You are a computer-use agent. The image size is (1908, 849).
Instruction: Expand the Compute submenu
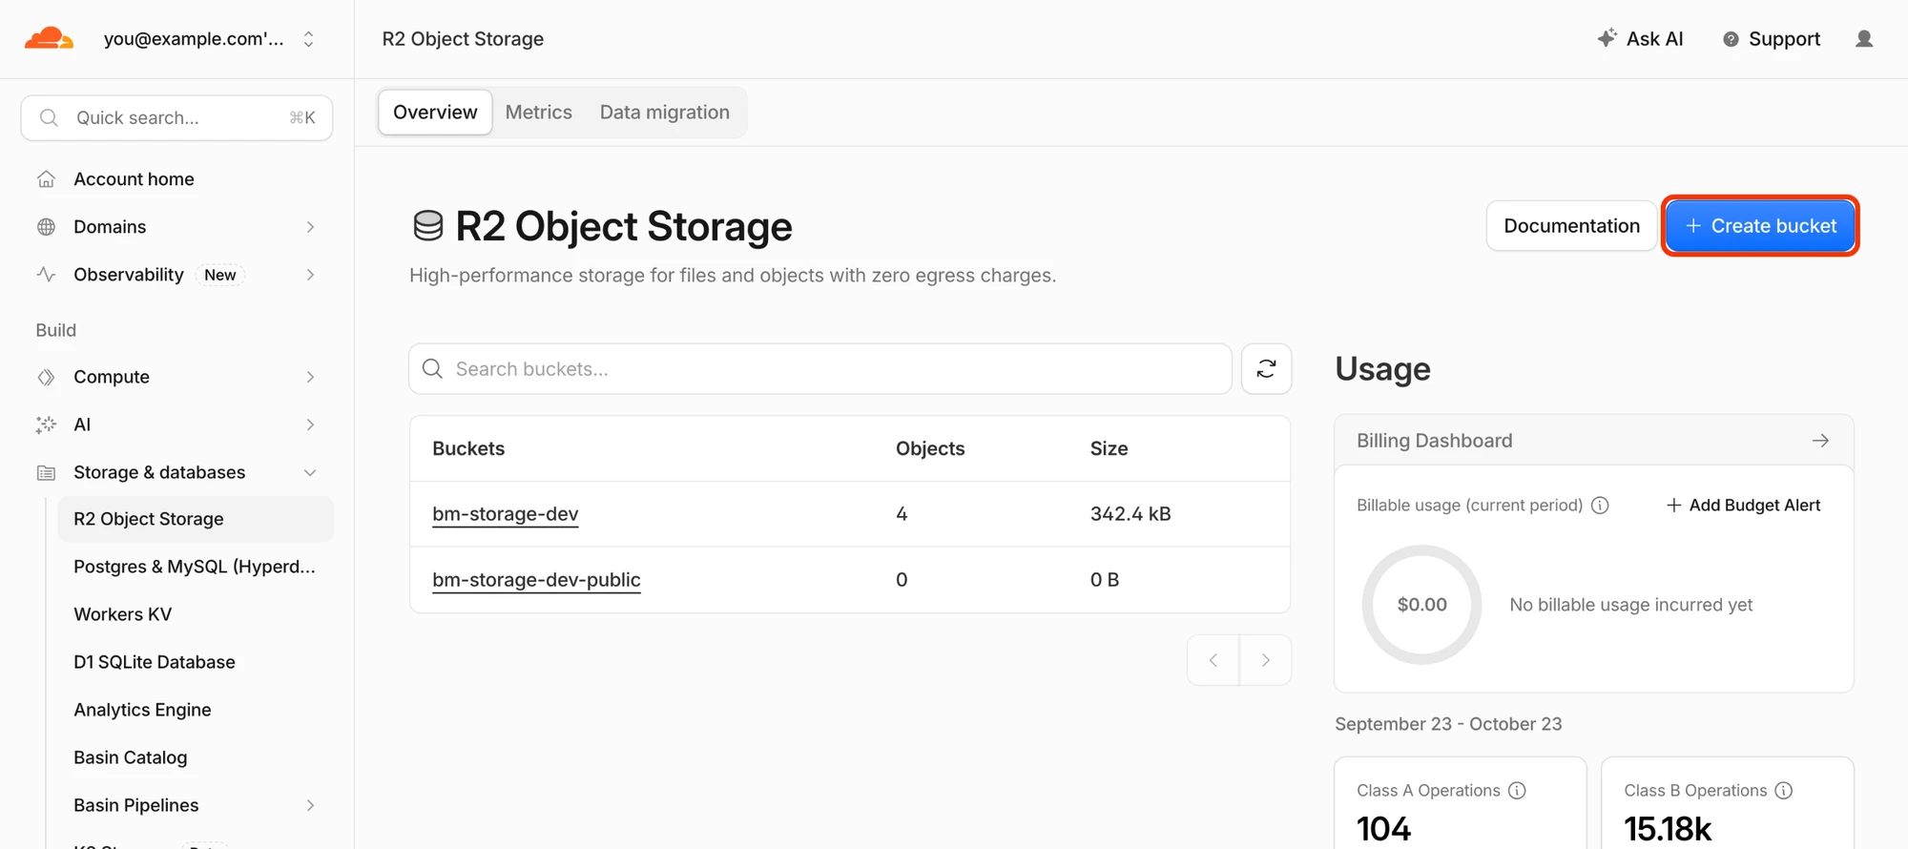pos(310,377)
